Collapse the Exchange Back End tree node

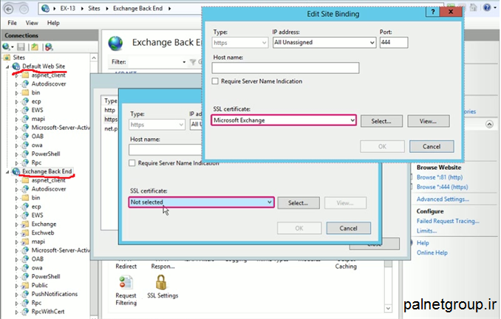[7, 172]
